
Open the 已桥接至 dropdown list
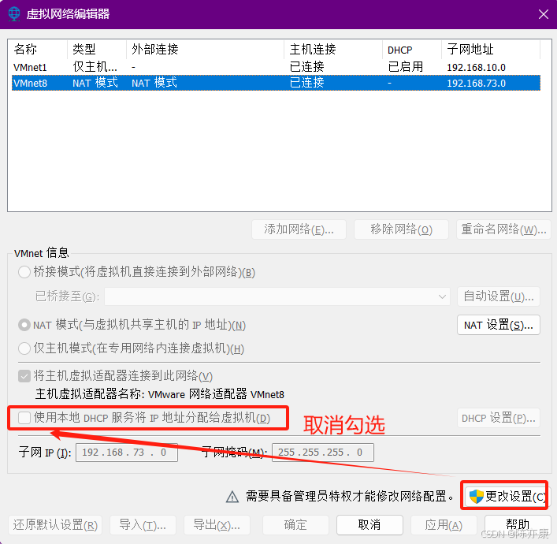point(277,296)
